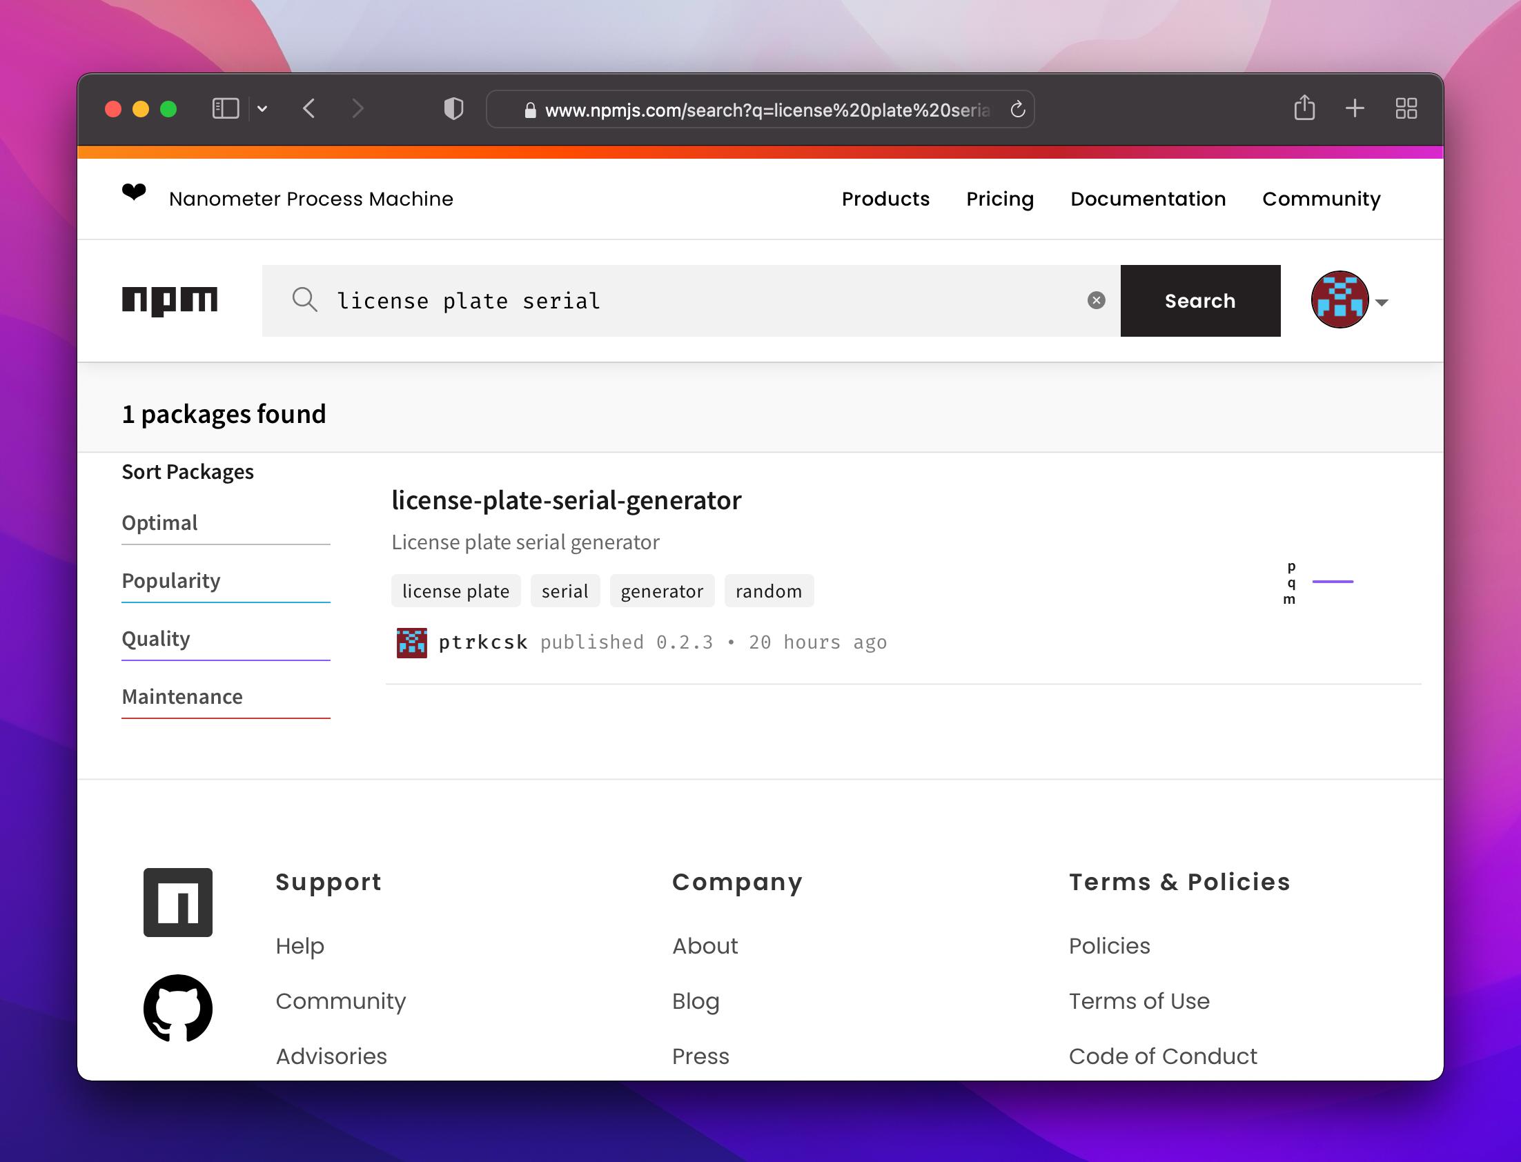
Task: Open a new tab with plus icon
Action: pos(1355,108)
